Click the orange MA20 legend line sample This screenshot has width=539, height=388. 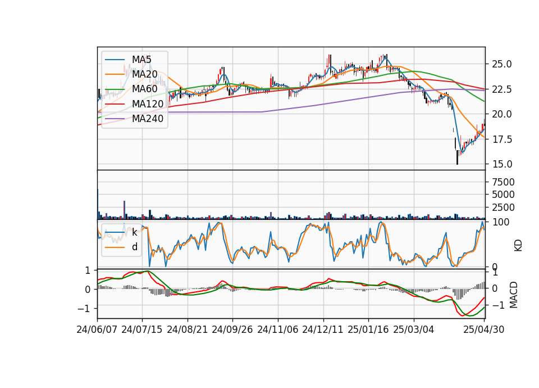pyautogui.click(x=115, y=74)
